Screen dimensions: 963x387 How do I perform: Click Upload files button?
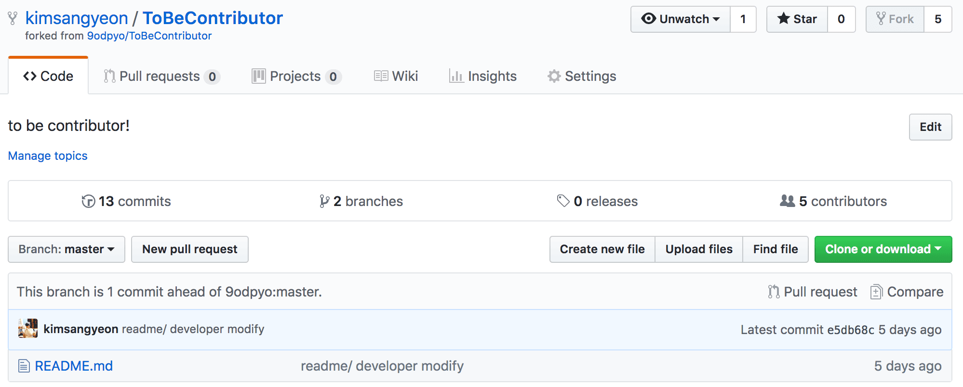(x=699, y=249)
